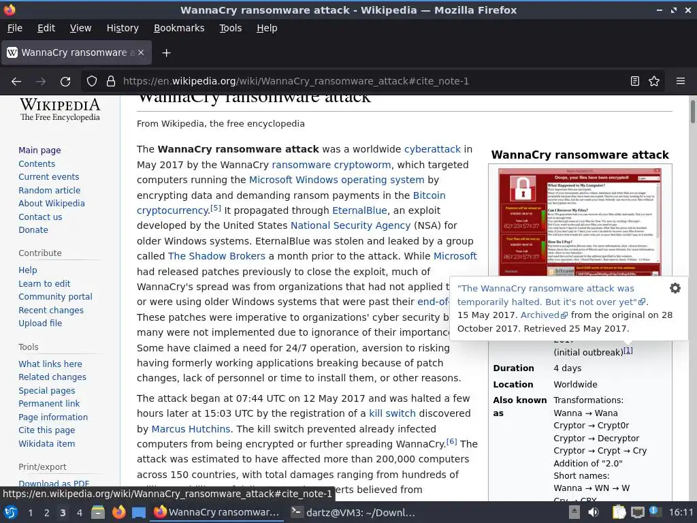
Task: Open the Main page sidebar link
Action: click(x=39, y=150)
